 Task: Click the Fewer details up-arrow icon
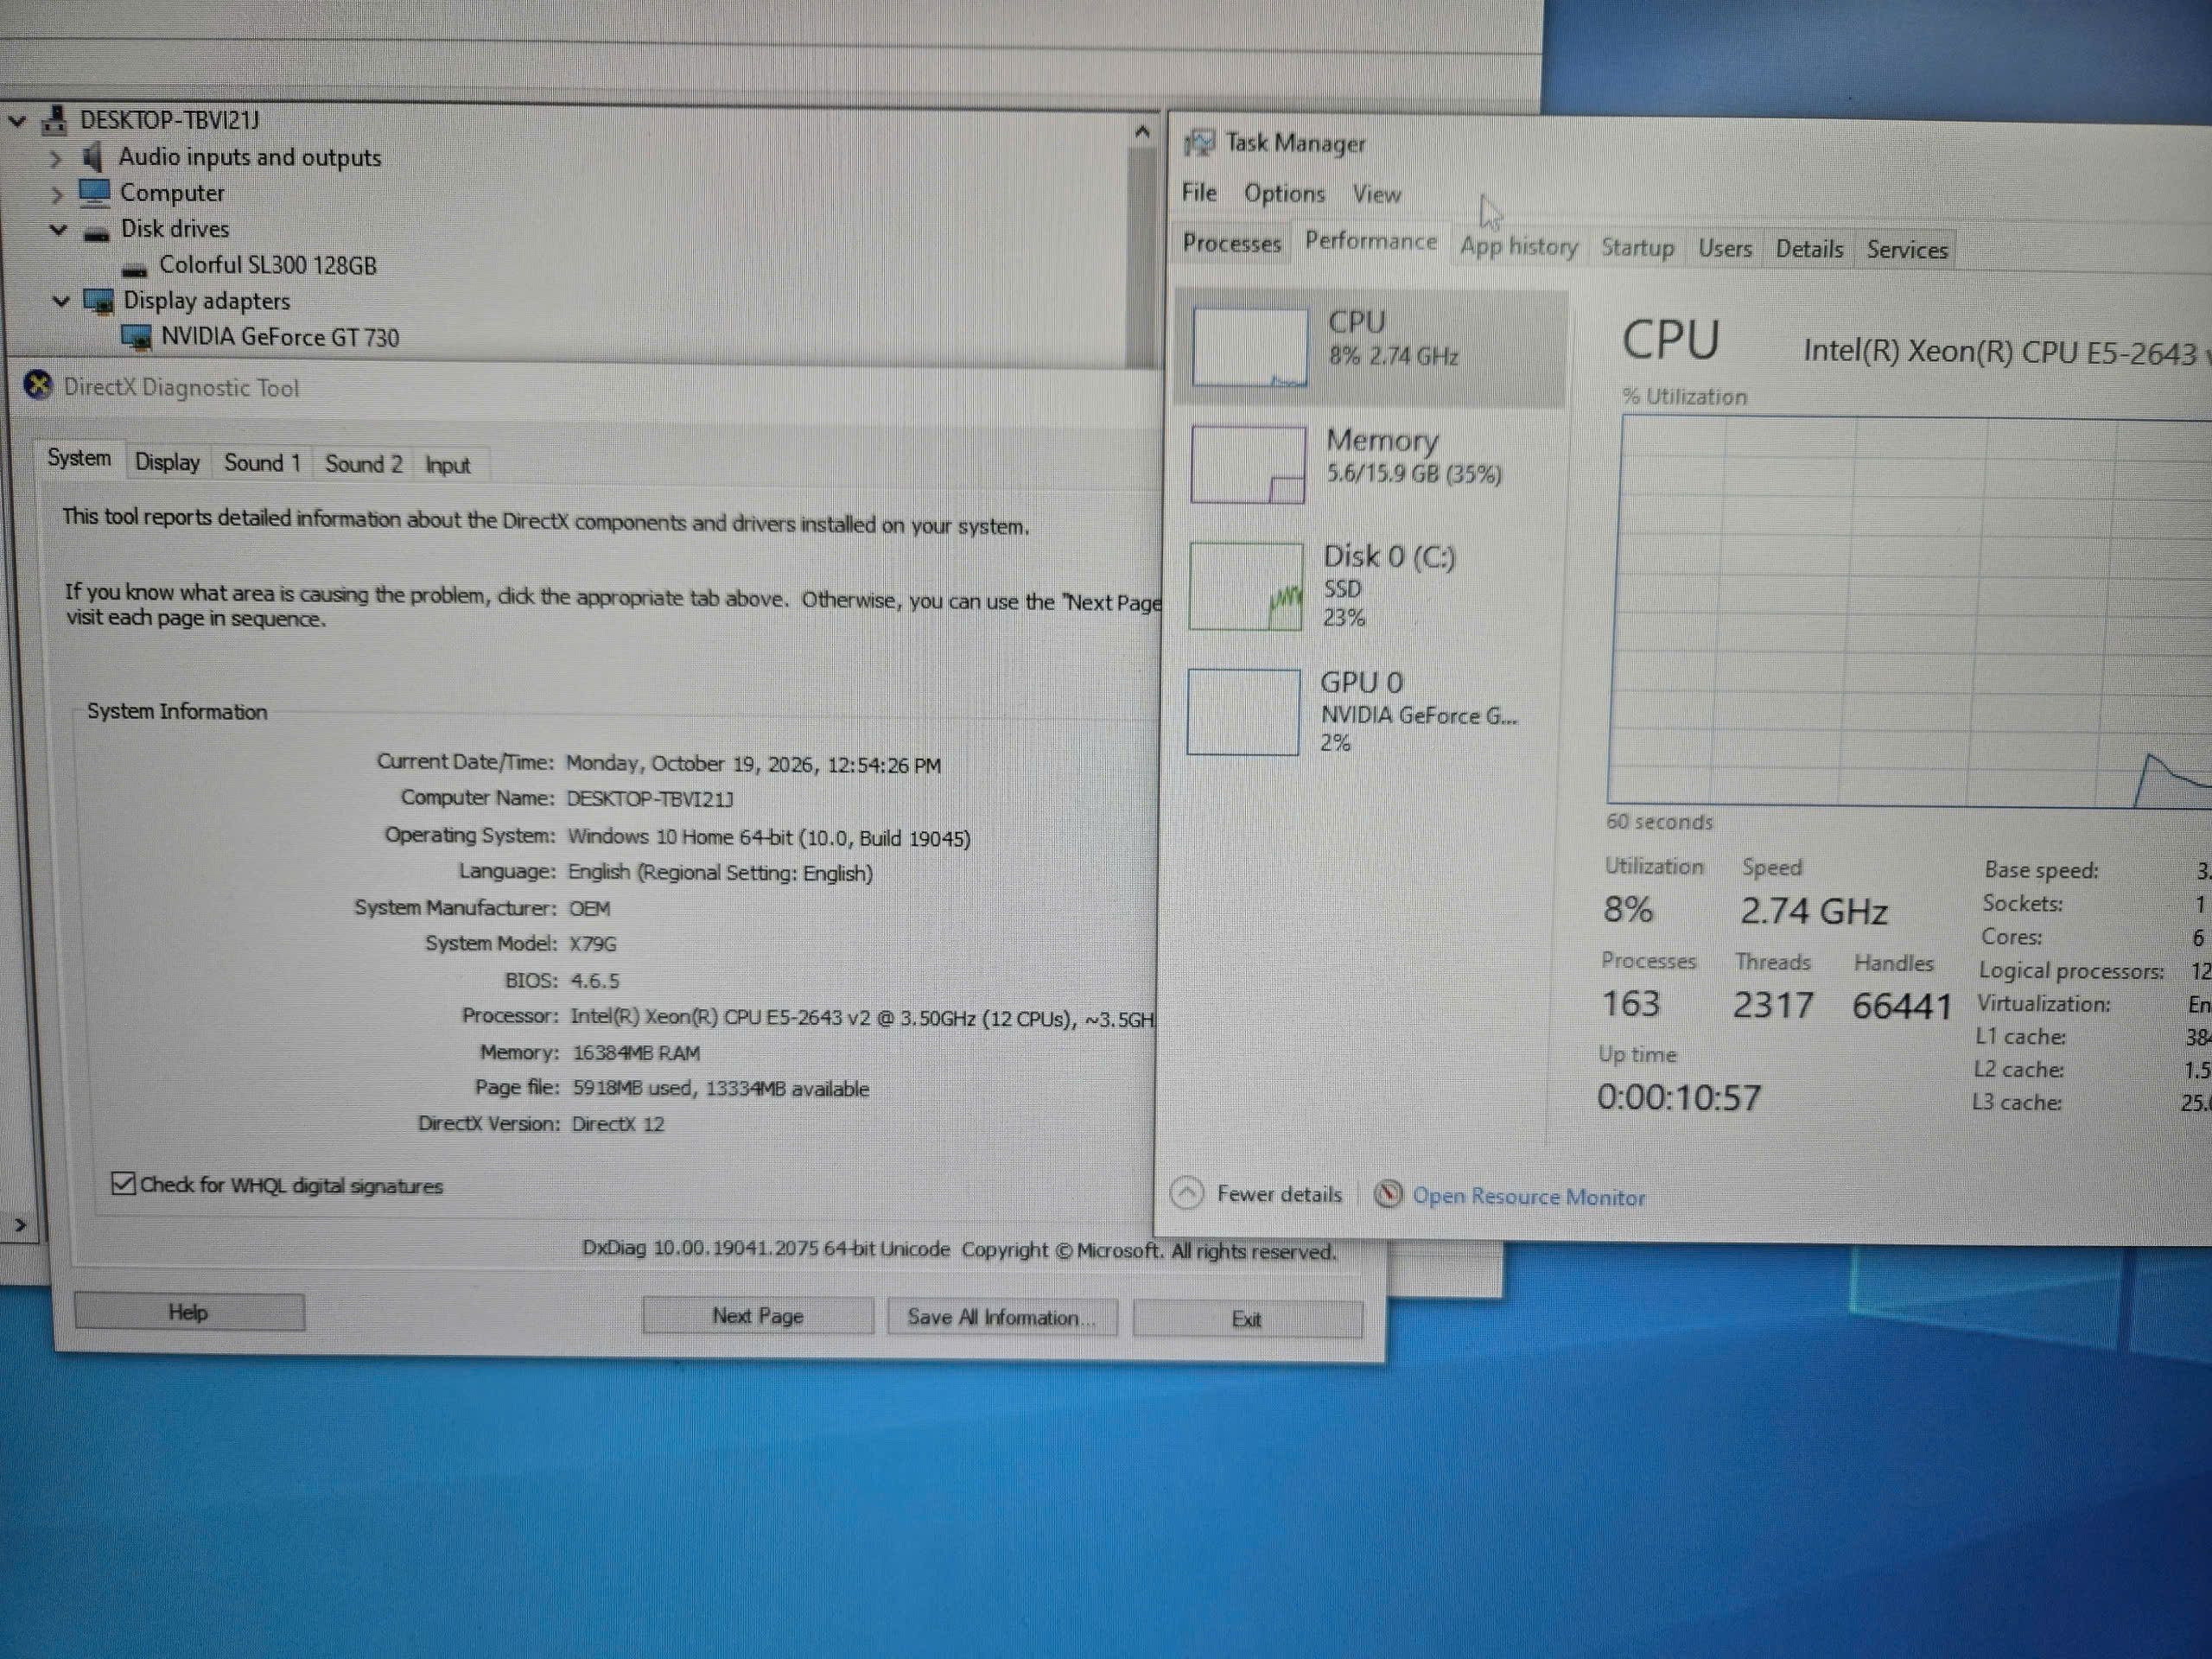click(x=1186, y=1192)
